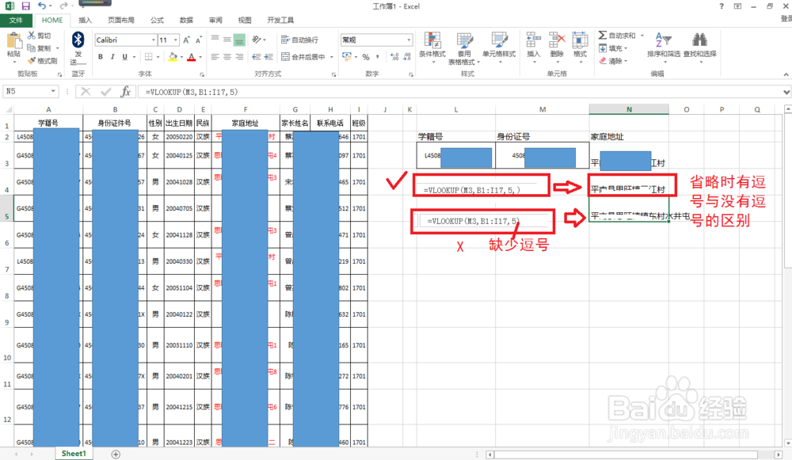The height and width of the screenshot is (460, 792).
Task: Open the number format 常规 dropdown
Action: (x=409, y=40)
